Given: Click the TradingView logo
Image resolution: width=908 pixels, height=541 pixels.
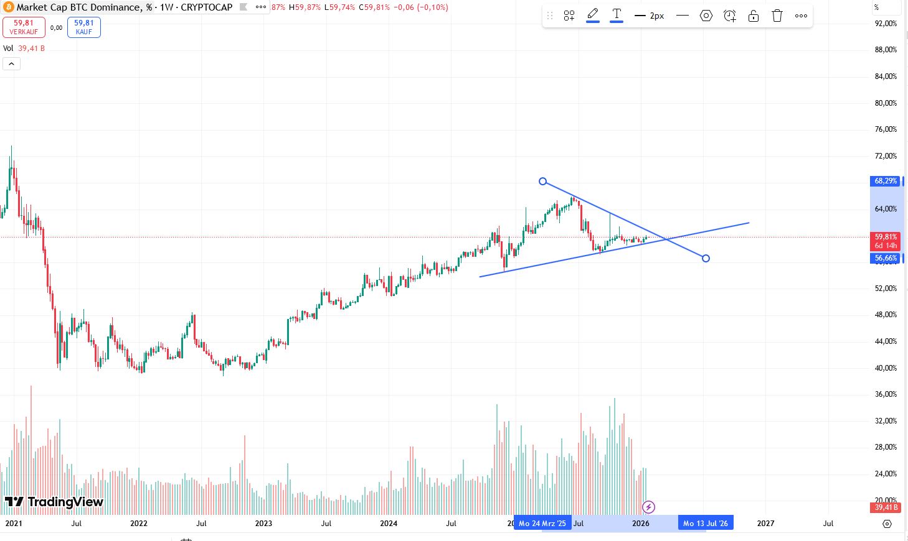Looking at the screenshot, I should 55,502.
